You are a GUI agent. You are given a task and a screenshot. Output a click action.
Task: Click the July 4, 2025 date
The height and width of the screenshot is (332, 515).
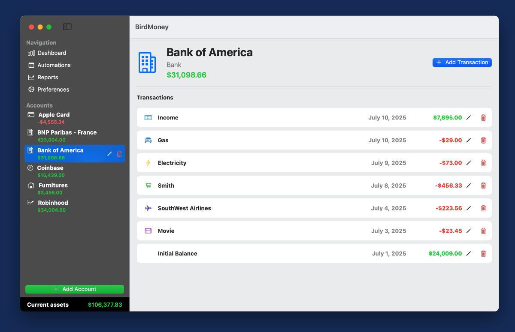coord(389,208)
